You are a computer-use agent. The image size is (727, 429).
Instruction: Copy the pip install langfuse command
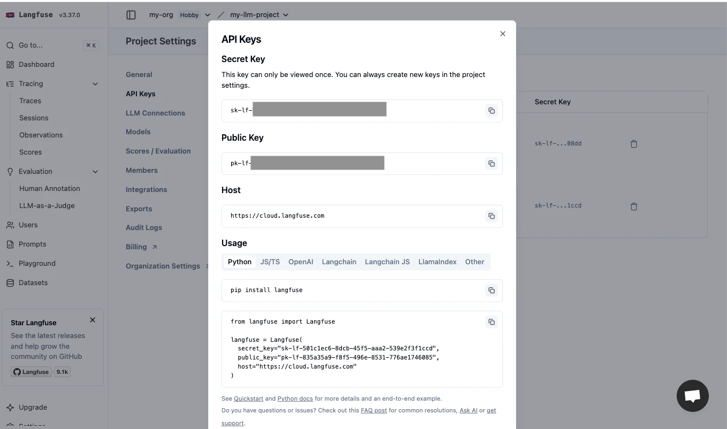(491, 290)
